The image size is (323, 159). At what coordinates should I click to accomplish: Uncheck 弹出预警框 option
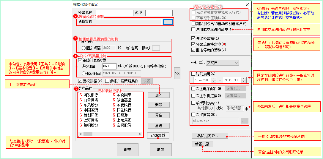[x=193, y=38]
